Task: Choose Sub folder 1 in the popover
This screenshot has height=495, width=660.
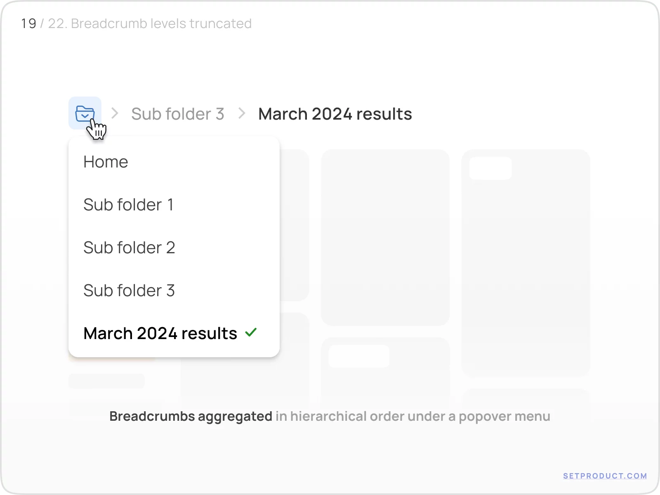Action: coord(129,205)
